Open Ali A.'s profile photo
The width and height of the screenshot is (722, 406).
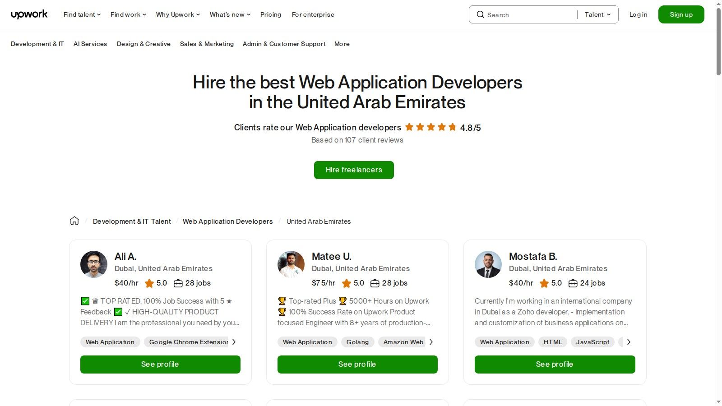(x=94, y=264)
